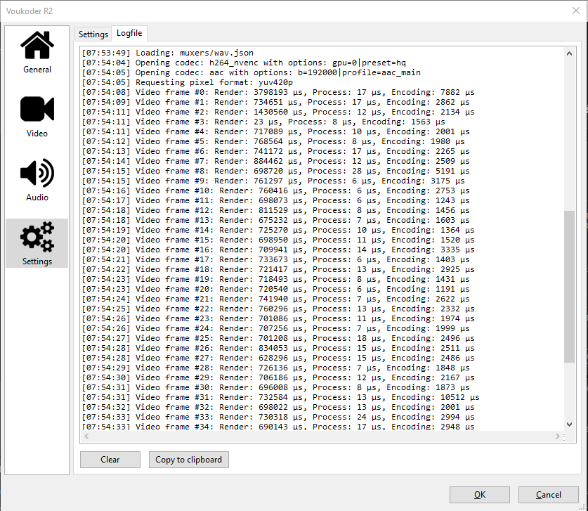Click the 'Loading: muxers/wav.json' log line
588x511 pixels.
tap(168, 53)
